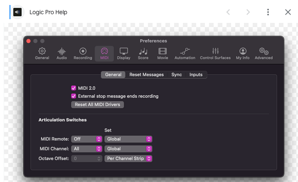Click the Articulation Switches heading
The width and height of the screenshot is (298, 182).
[62, 120]
